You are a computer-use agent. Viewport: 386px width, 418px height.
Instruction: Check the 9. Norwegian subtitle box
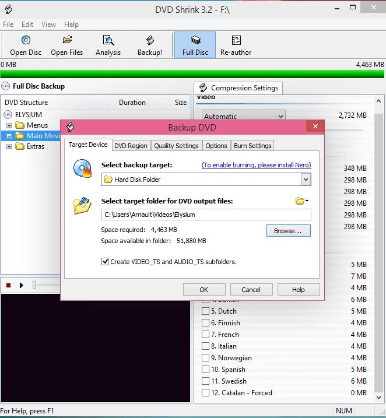tap(205, 358)
